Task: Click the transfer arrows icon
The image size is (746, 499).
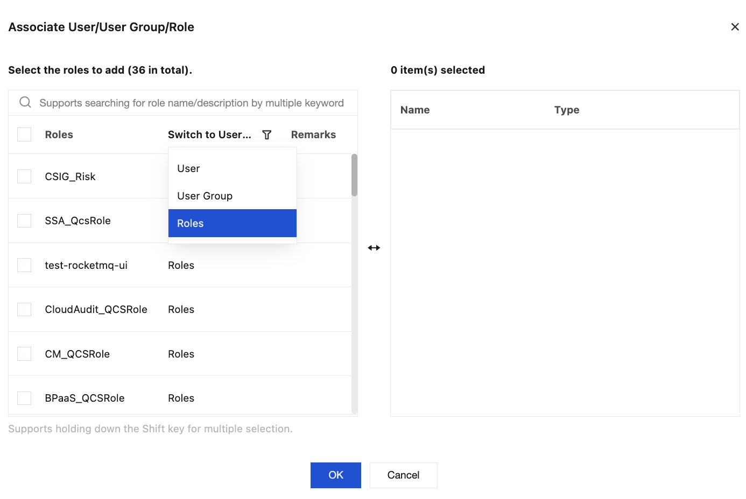Action: click(x=374, y=248)
